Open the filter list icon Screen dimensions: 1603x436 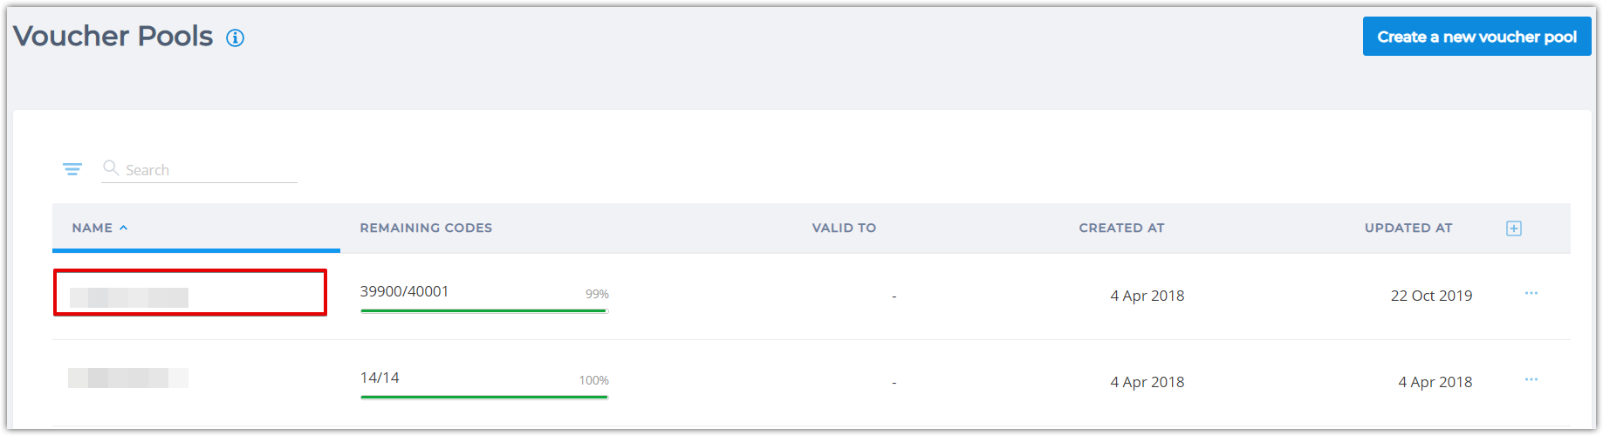72,169
